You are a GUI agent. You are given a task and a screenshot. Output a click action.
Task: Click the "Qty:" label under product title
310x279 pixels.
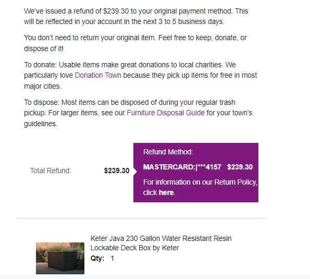point(97,259)
